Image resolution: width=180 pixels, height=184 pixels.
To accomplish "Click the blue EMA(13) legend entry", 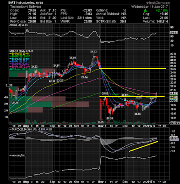I will point(19,61).
